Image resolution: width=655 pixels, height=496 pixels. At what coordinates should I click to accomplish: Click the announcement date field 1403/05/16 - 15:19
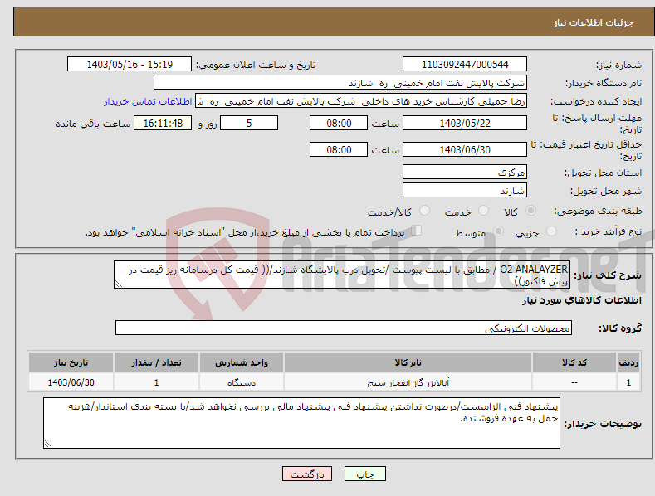[x=130, y=65]
